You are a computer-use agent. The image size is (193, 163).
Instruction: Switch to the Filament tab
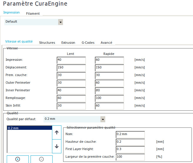point(33,14)
